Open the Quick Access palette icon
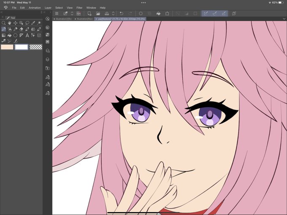Screen dimensions: 287x215 (x=48, y=19)
